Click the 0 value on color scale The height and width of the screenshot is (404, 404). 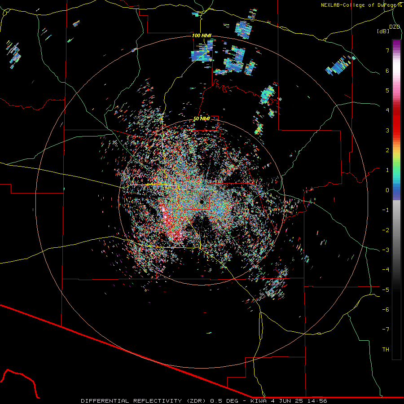[387, 190]
